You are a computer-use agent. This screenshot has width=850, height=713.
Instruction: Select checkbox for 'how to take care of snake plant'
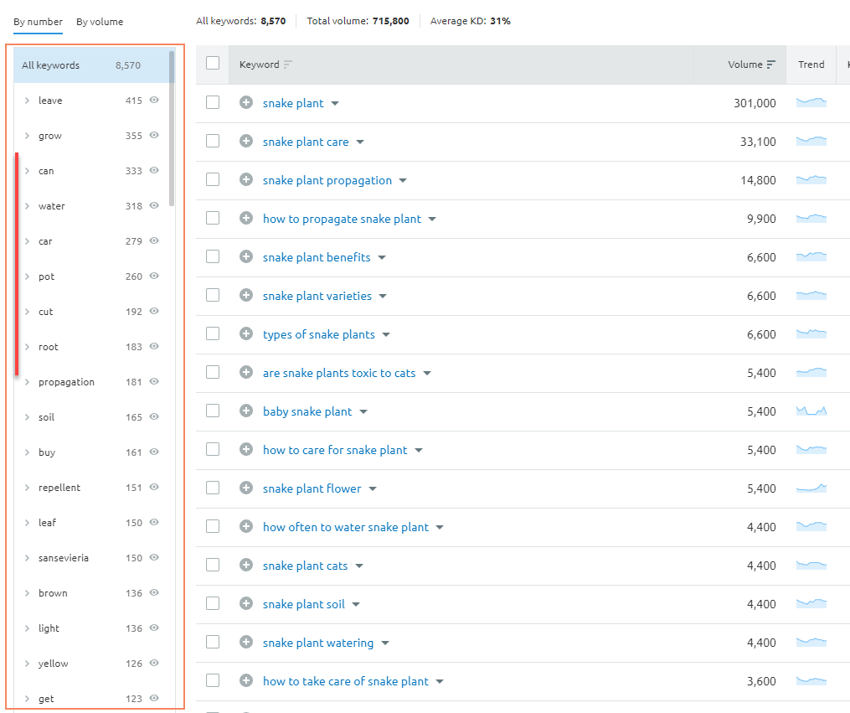(x=213, y=680)
